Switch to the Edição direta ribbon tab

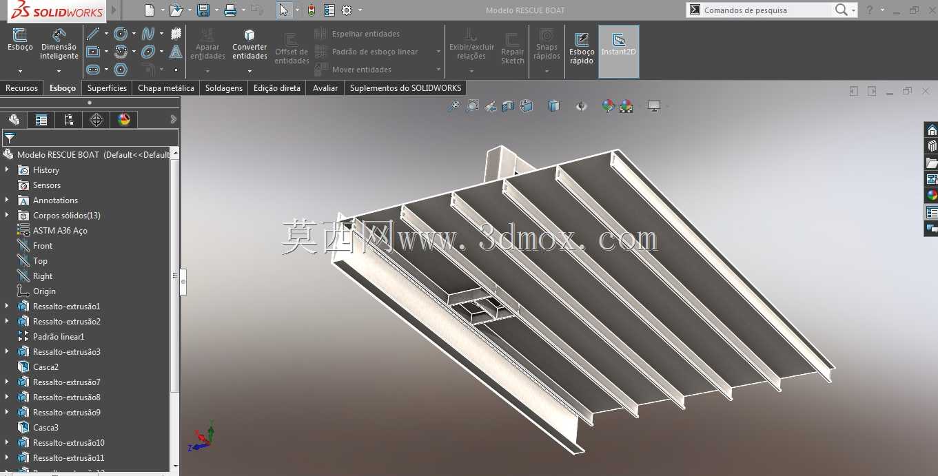click(277, 88)
